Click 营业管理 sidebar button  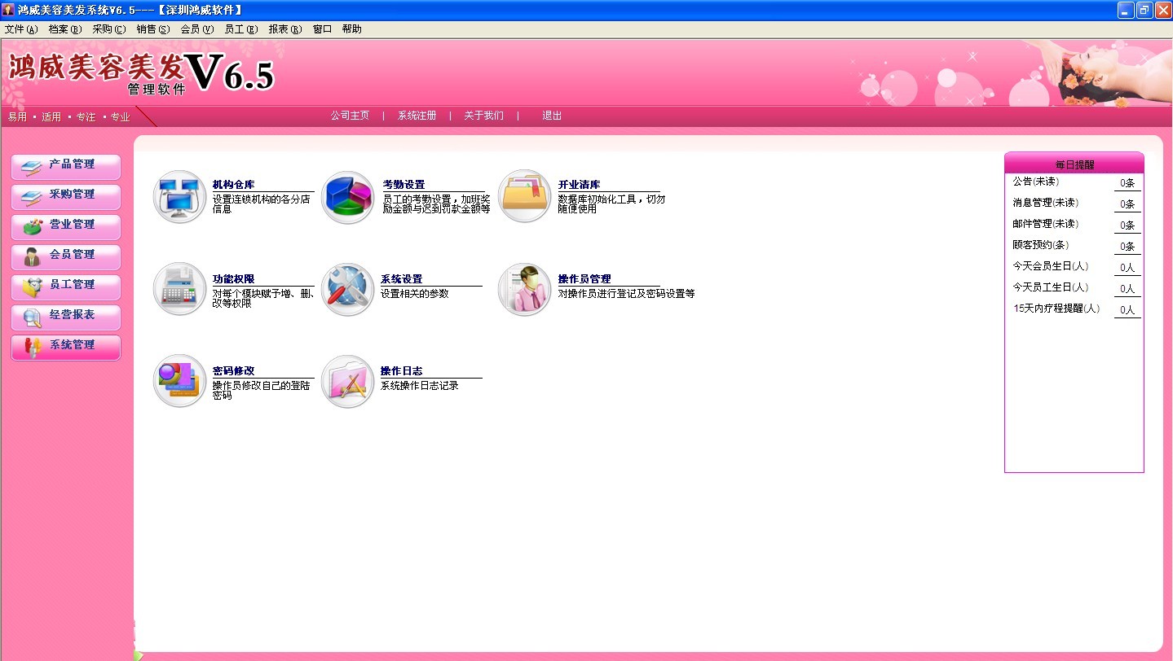tap(66, 226)
